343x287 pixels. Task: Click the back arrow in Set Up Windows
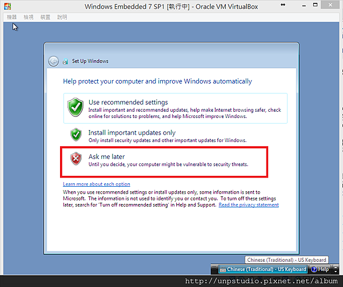click(53, 61)
